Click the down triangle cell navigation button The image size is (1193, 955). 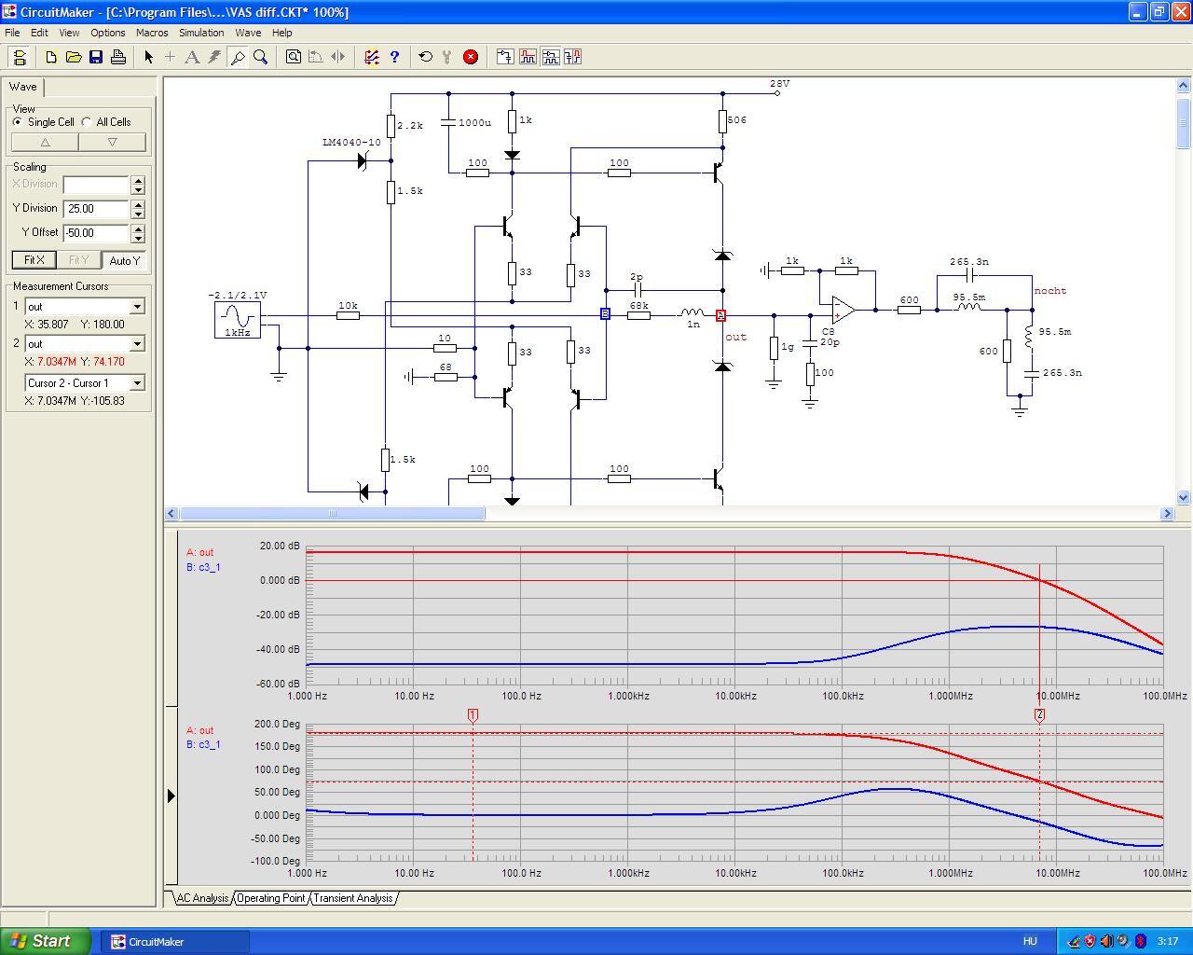coord(112,143)
